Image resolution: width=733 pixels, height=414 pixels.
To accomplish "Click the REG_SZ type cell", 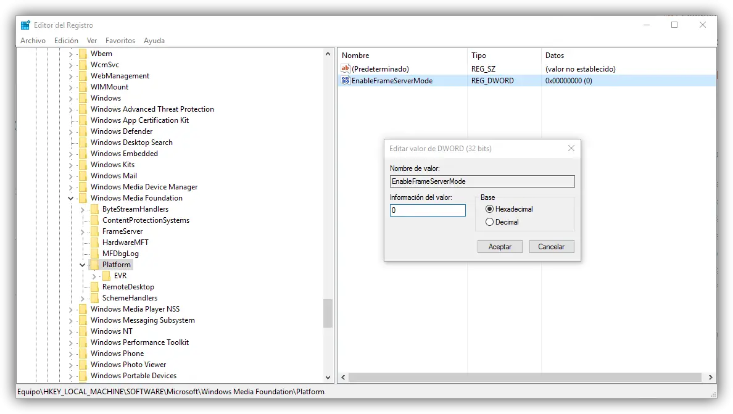I will click(x=483, y=68).
